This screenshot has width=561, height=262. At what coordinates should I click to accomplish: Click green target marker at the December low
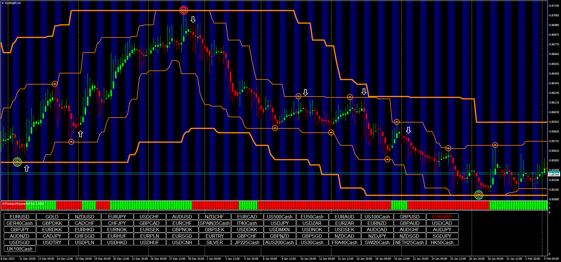tap(17, 162)
